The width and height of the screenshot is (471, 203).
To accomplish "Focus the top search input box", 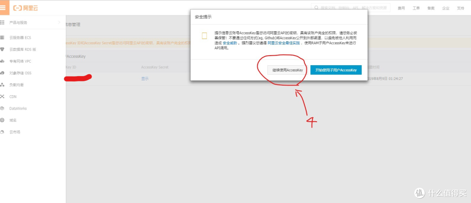I will click(x=351, y=8).
